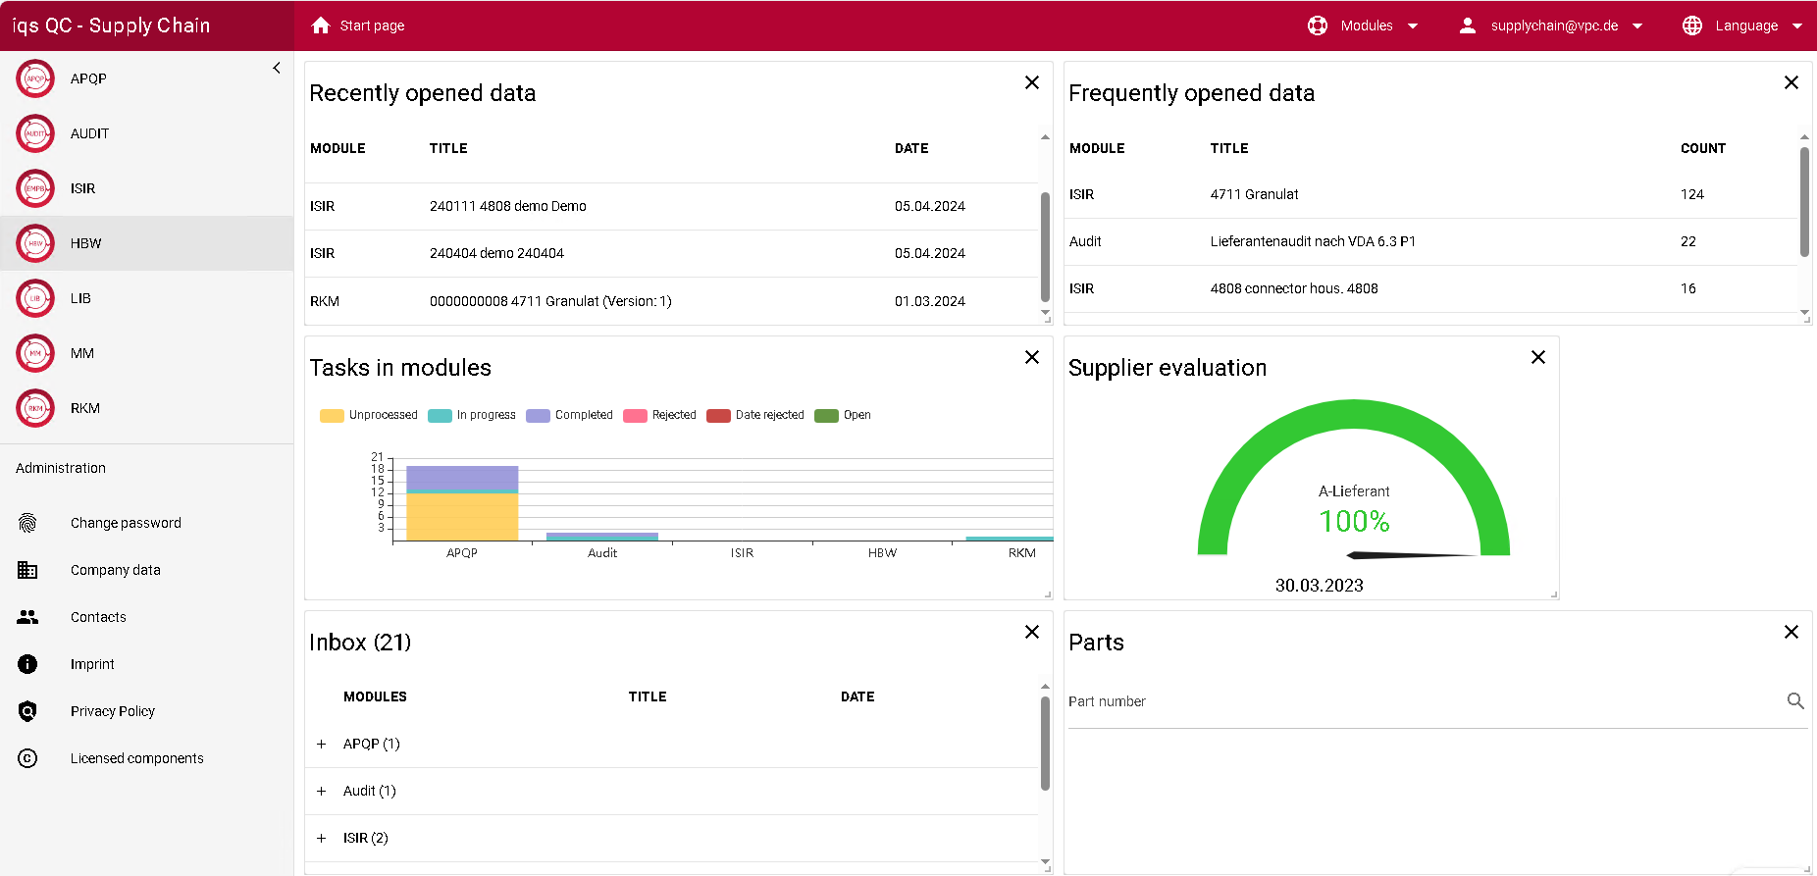
Task: Click the Change password fingerprint icon
Action: point(27,523)
